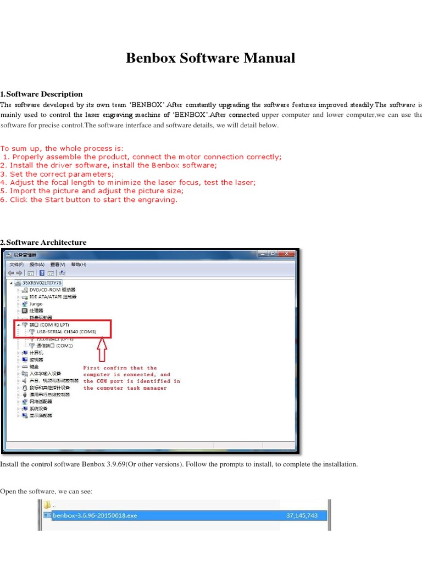
Task: Select the USB-SERIAL CH340 (COM3) text
Action: tap(66, 331)
